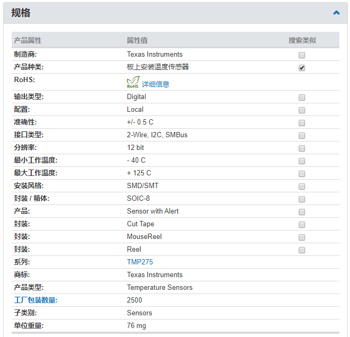Screen dimensions: 350x337
Task: Click the SMD/SMT mounting style value
Action: (x=143, y=185)
